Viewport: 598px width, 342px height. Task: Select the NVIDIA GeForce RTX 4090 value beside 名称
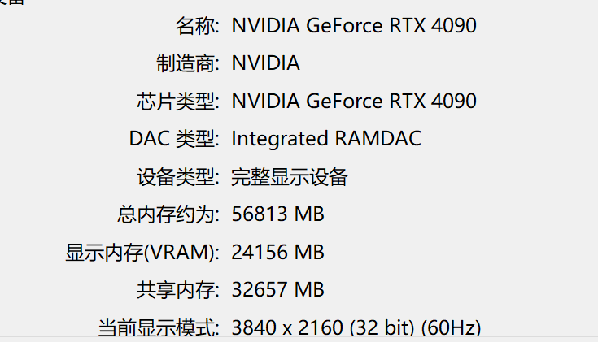(x=354, y=25)
